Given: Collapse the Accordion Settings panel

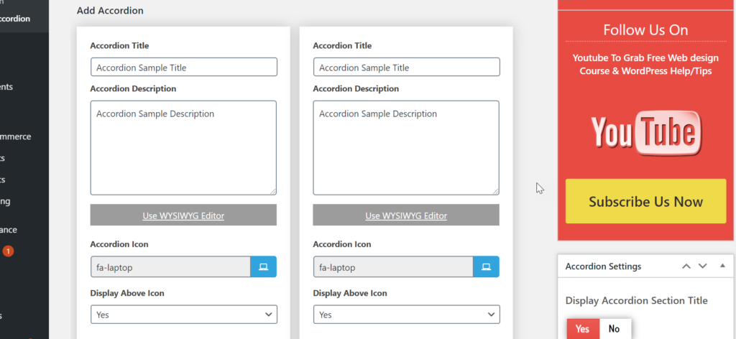Looking at the screenshot, I should pos(722,266).
